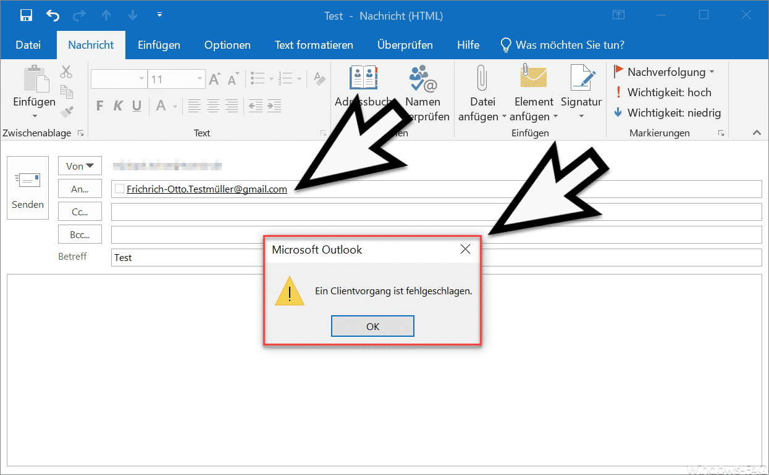Click the numbered list icon
This screenshot has height=475, width=769.
click(286, 79)
